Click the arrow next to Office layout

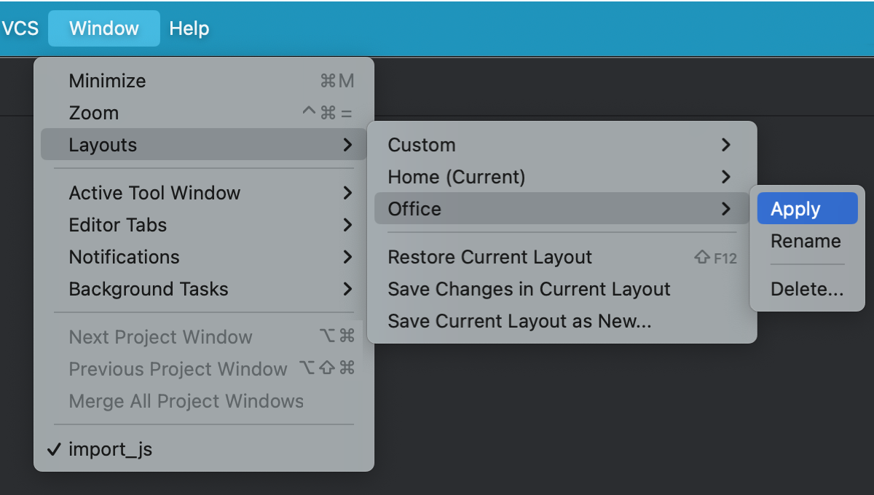(725, 209)
